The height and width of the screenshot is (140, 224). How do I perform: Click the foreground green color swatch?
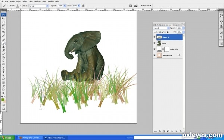3,100
